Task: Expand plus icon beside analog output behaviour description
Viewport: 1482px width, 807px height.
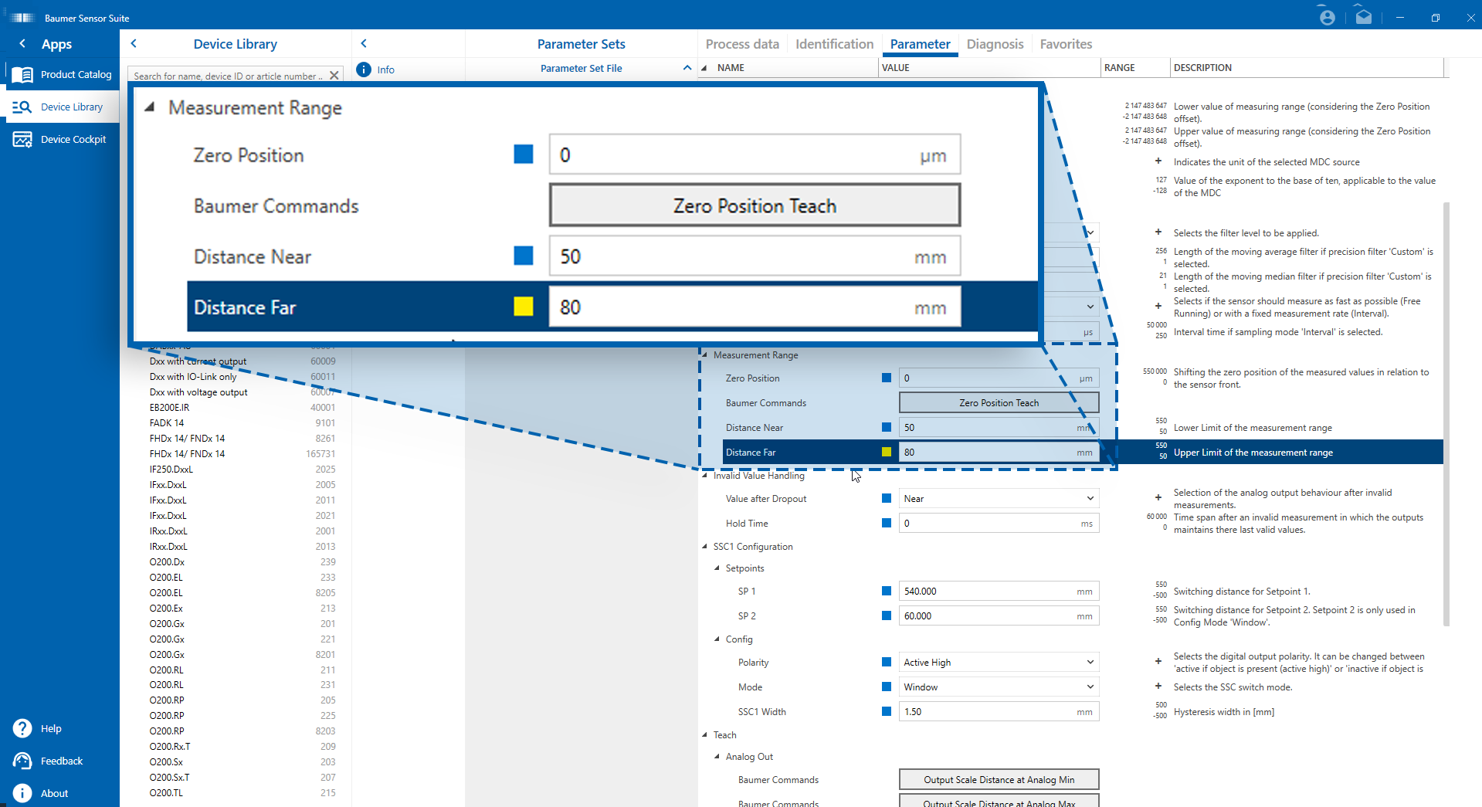Action: [x=1158, y=497]
